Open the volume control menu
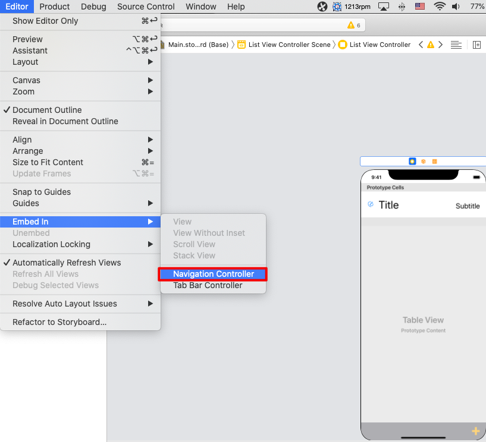Image resolution: width=486 pixels, height=442 pixels. click(456, 7)
